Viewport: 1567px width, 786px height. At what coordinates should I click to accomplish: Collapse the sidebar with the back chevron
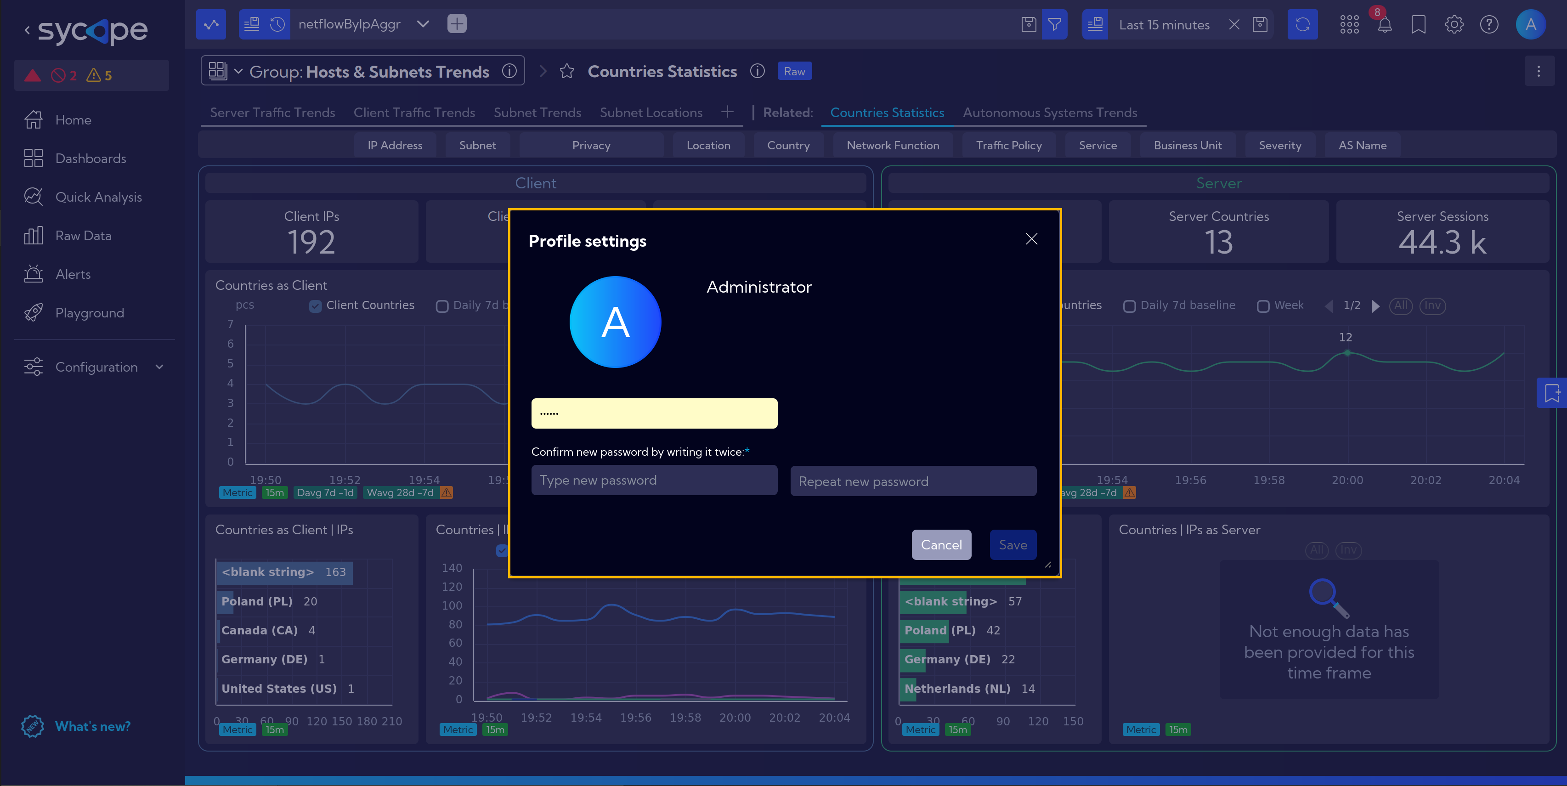click(x=27, y=30)
